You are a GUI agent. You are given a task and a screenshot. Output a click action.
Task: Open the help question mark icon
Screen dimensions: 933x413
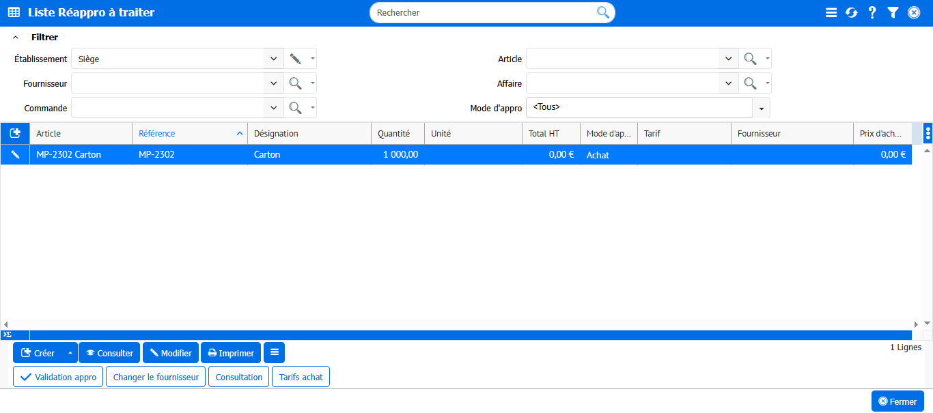872,13
